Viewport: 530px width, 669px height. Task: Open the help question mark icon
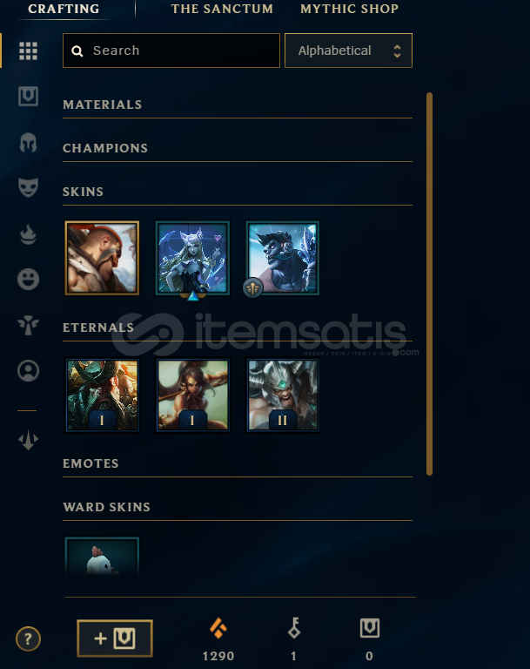(x=28, y=639)
